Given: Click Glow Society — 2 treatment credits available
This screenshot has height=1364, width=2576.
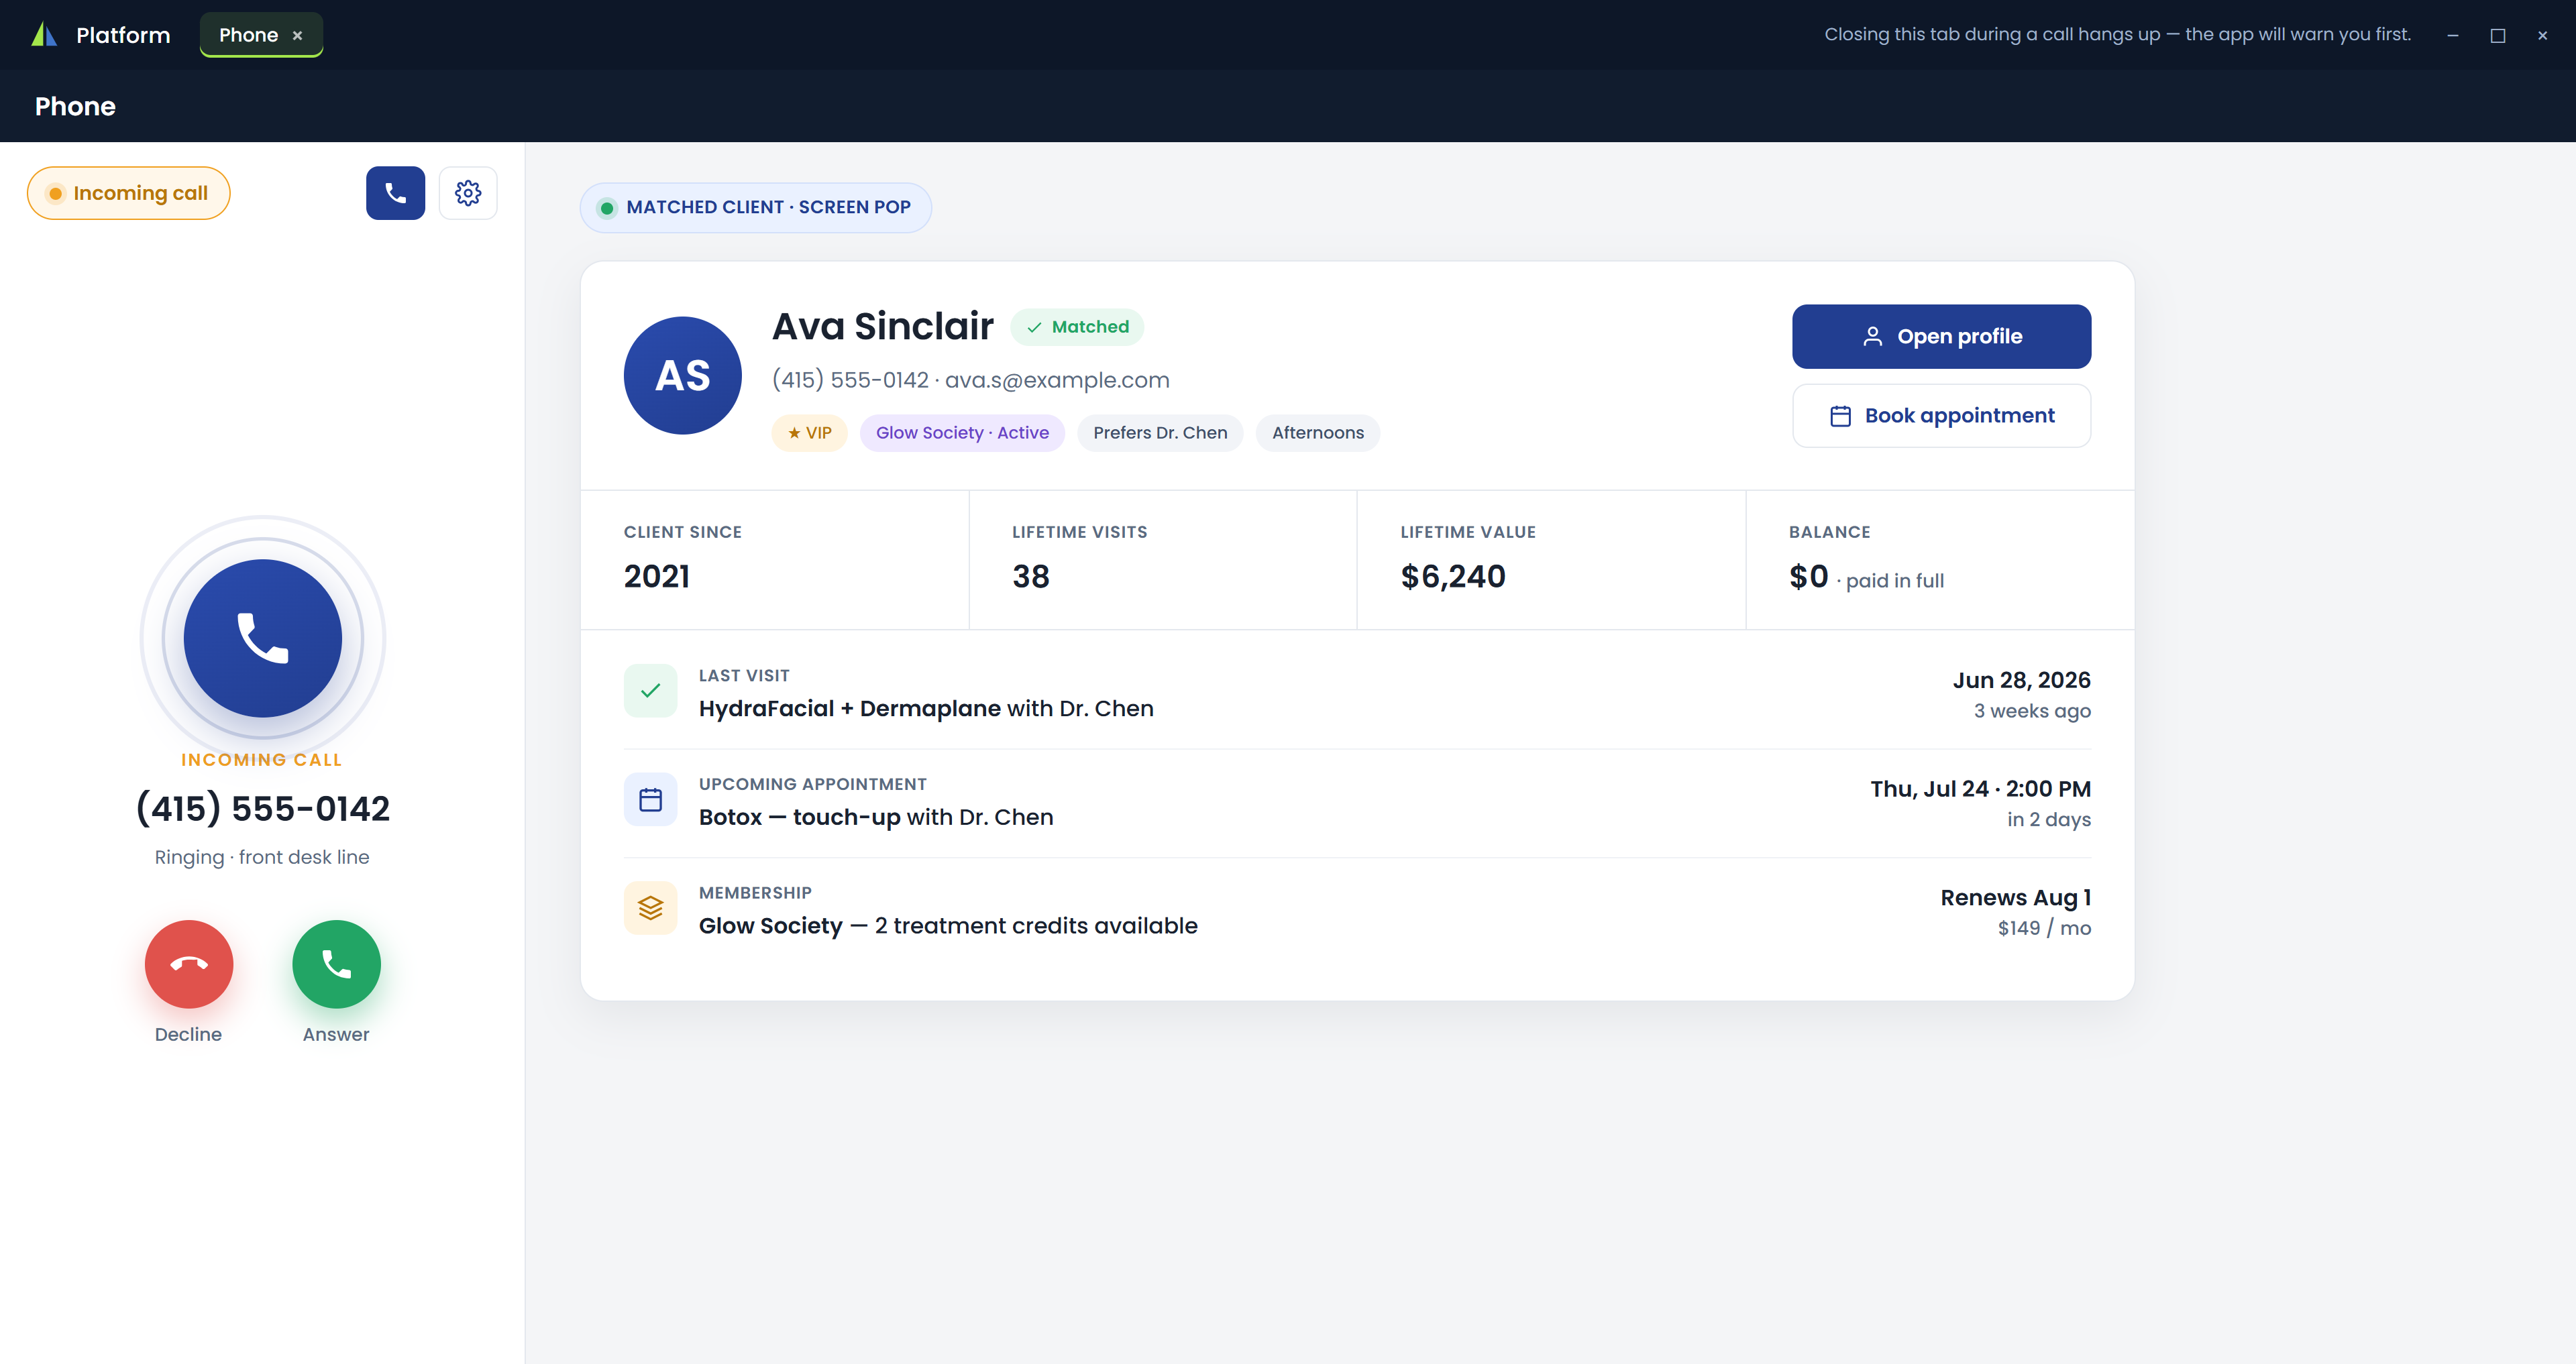Looking at the screenshot, I should pyautogui.click(x=948, y=926).
